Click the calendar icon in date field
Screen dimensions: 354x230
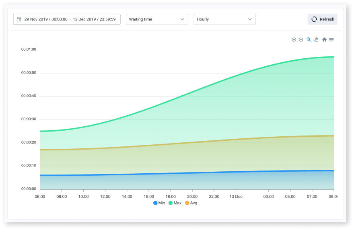19,19
